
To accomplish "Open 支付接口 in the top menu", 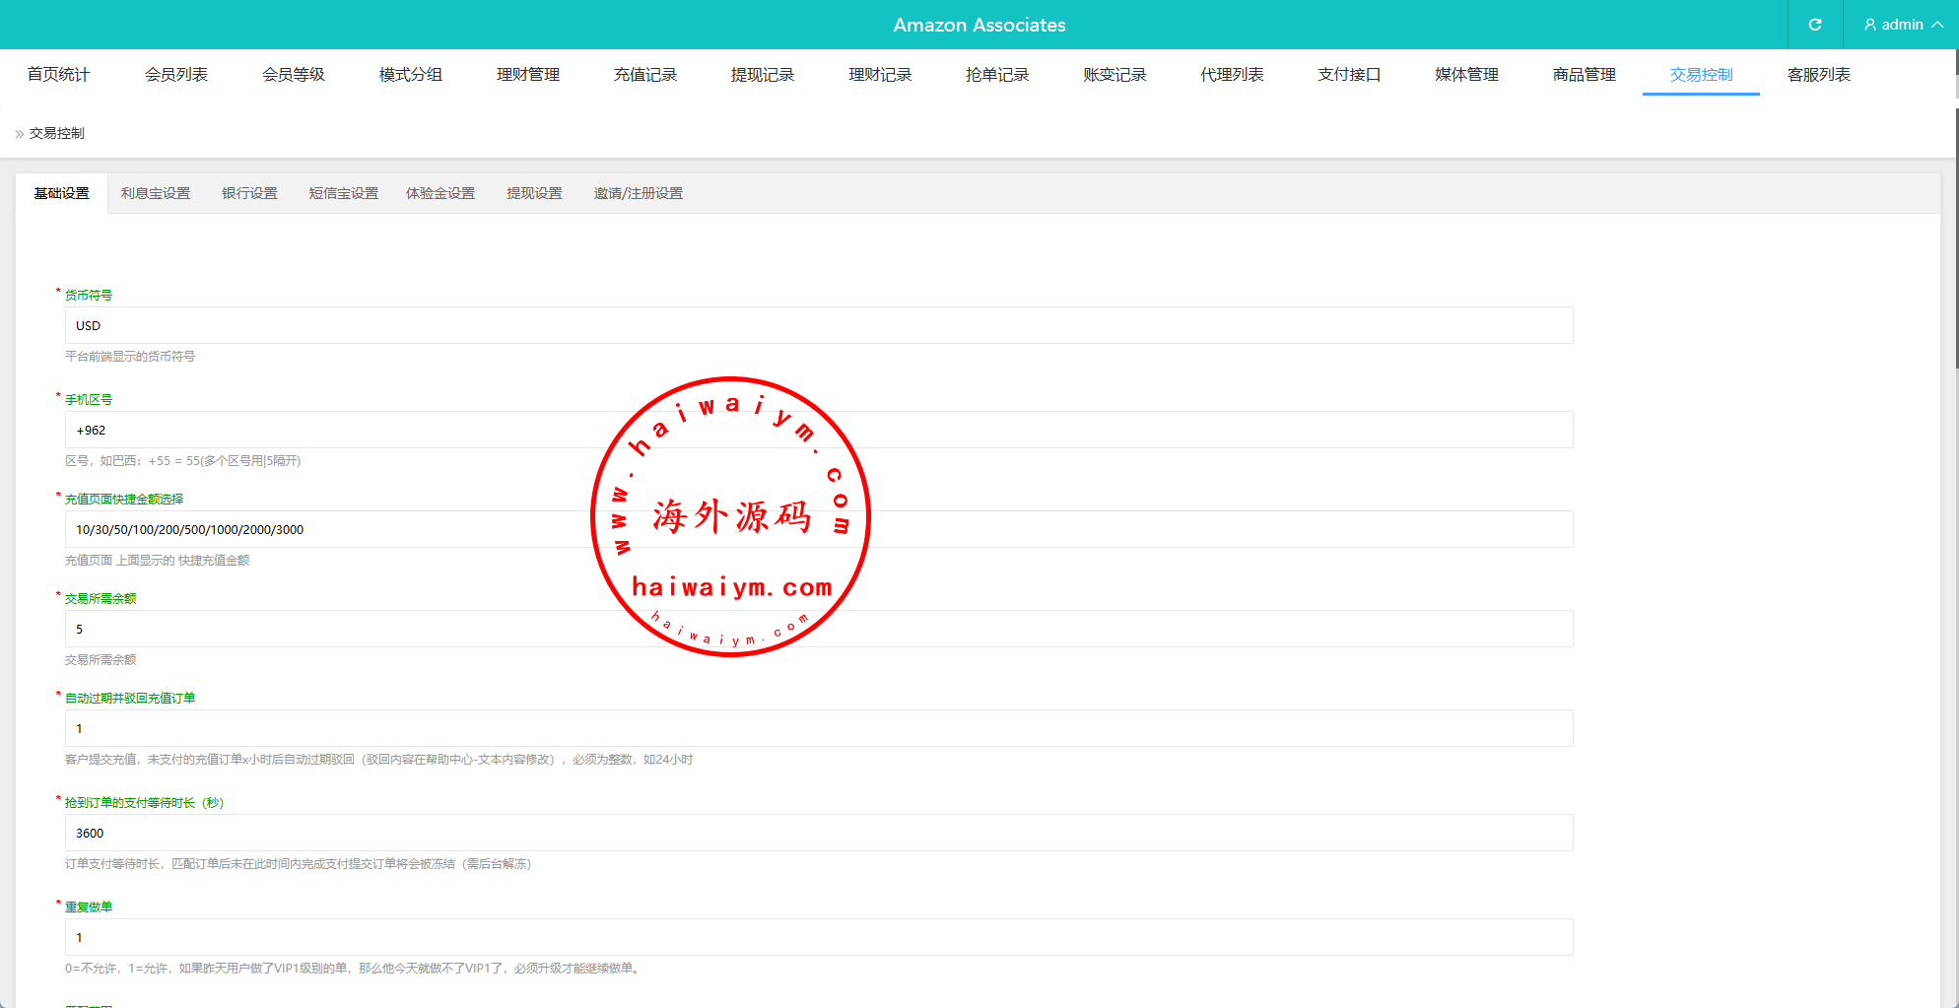I will (1348, 75).
